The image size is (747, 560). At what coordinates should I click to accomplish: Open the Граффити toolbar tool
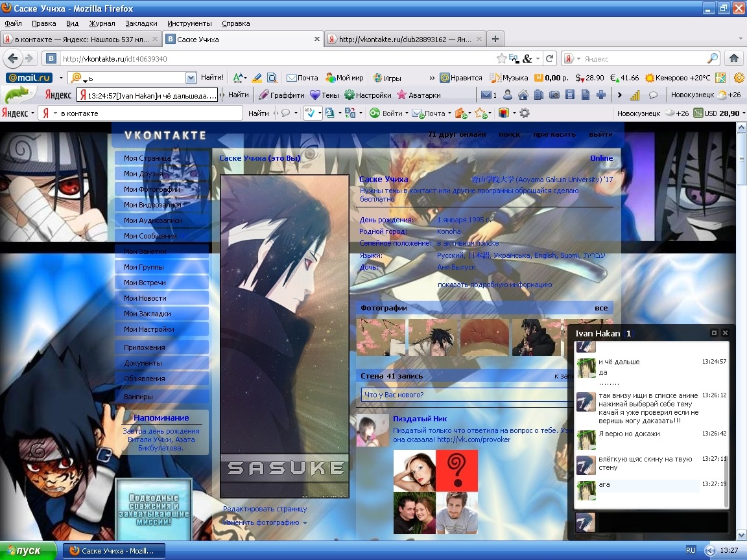click(x=281, y=95)
